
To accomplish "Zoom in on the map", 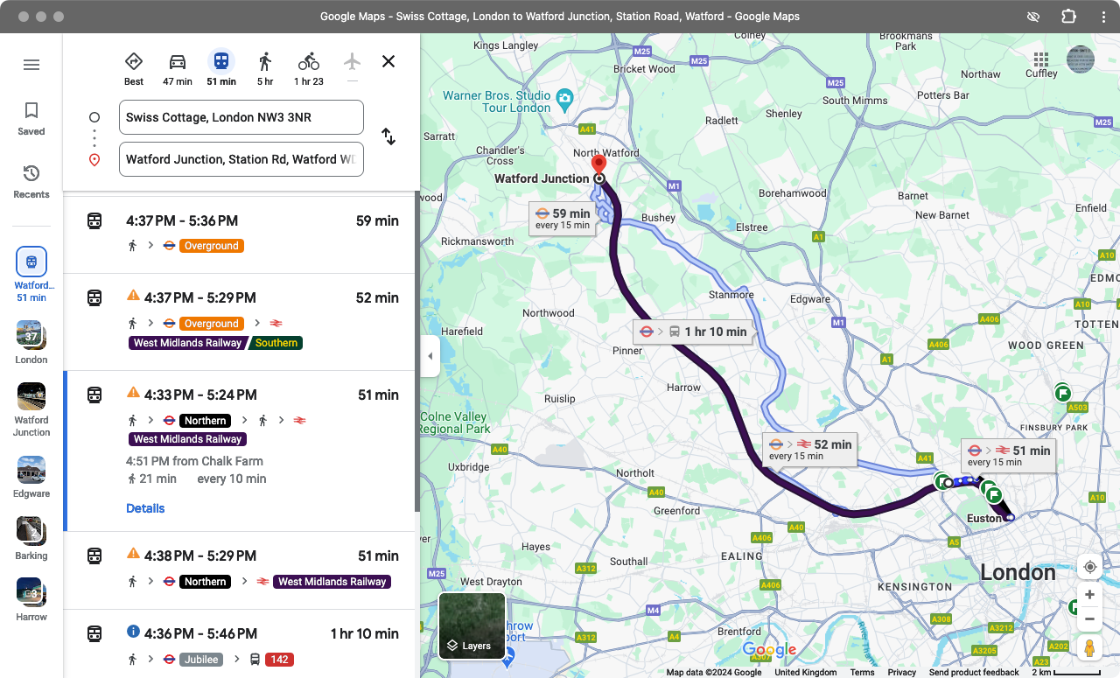I will click(x=1089, y=595).
